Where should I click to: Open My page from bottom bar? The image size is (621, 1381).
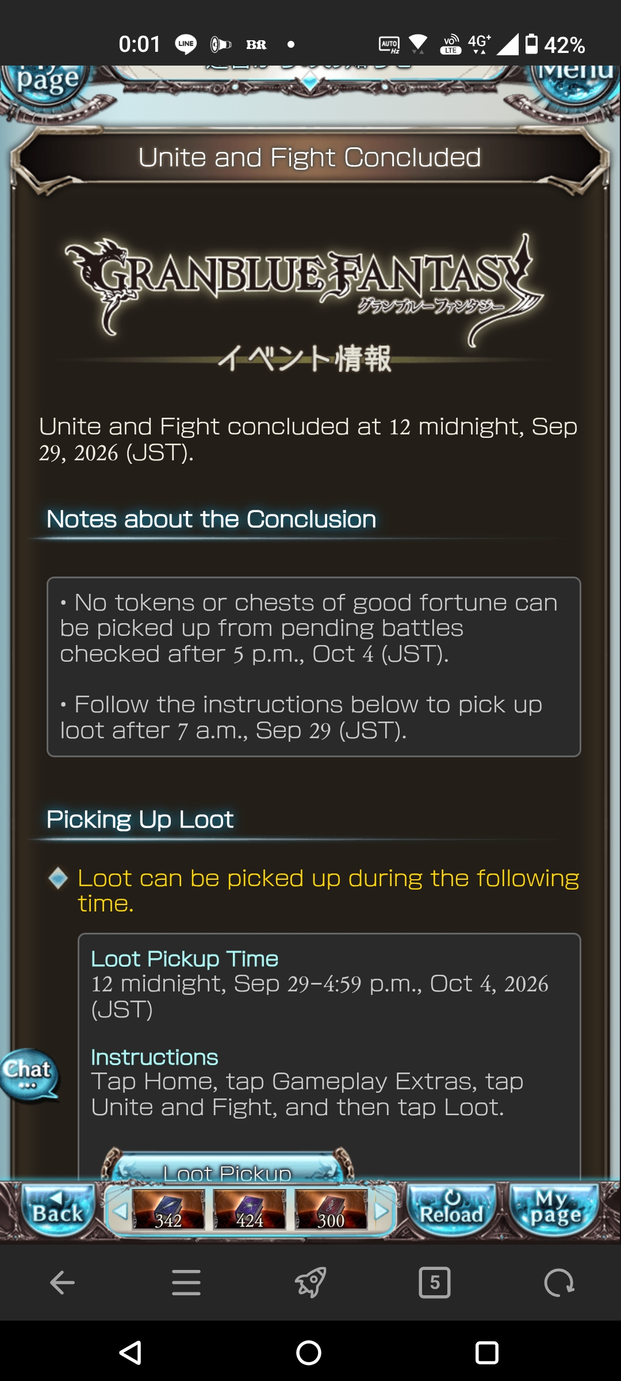point(555,1210)
